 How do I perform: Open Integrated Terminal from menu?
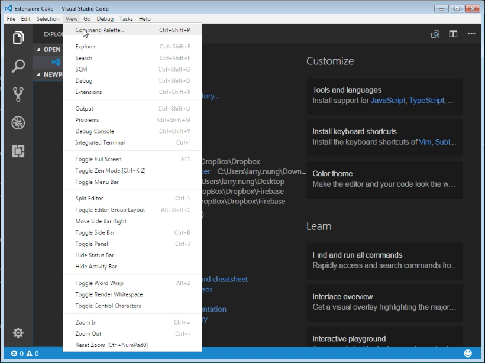(x=132, y=142)
